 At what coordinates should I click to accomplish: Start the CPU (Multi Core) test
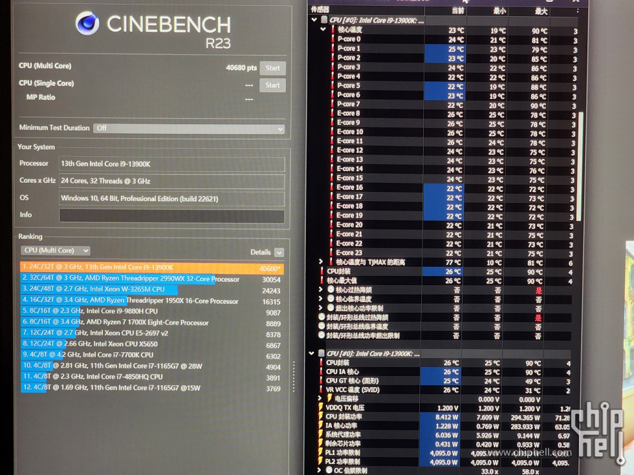click(x=272, y=69)
